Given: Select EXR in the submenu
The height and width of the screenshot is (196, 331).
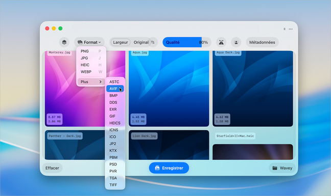Looking at the screenshot, I should click(115, 109).
